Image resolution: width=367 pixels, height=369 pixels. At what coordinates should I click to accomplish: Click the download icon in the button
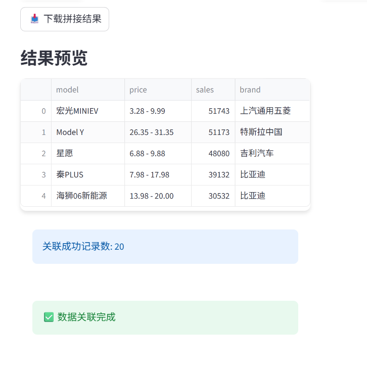click(x=34, y=19)
